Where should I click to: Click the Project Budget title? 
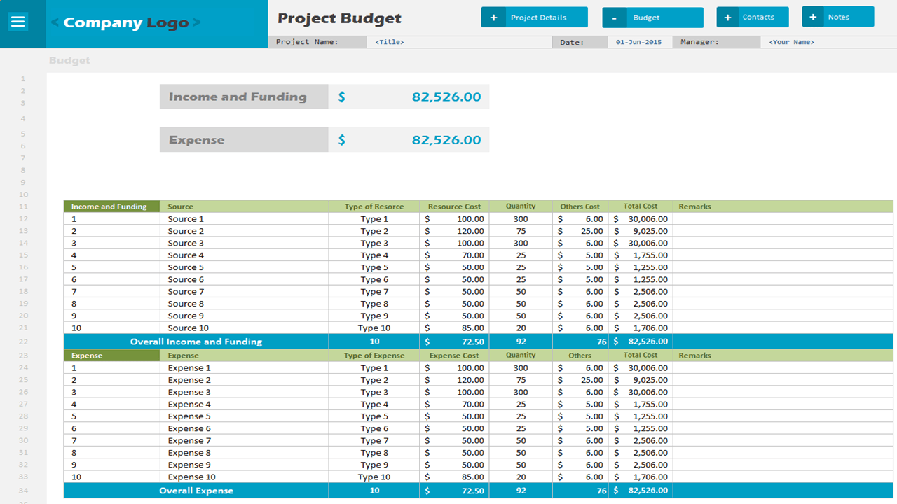339,18
